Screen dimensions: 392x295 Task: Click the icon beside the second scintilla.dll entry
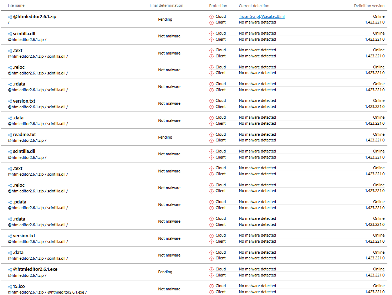click(x=10, y=152)
